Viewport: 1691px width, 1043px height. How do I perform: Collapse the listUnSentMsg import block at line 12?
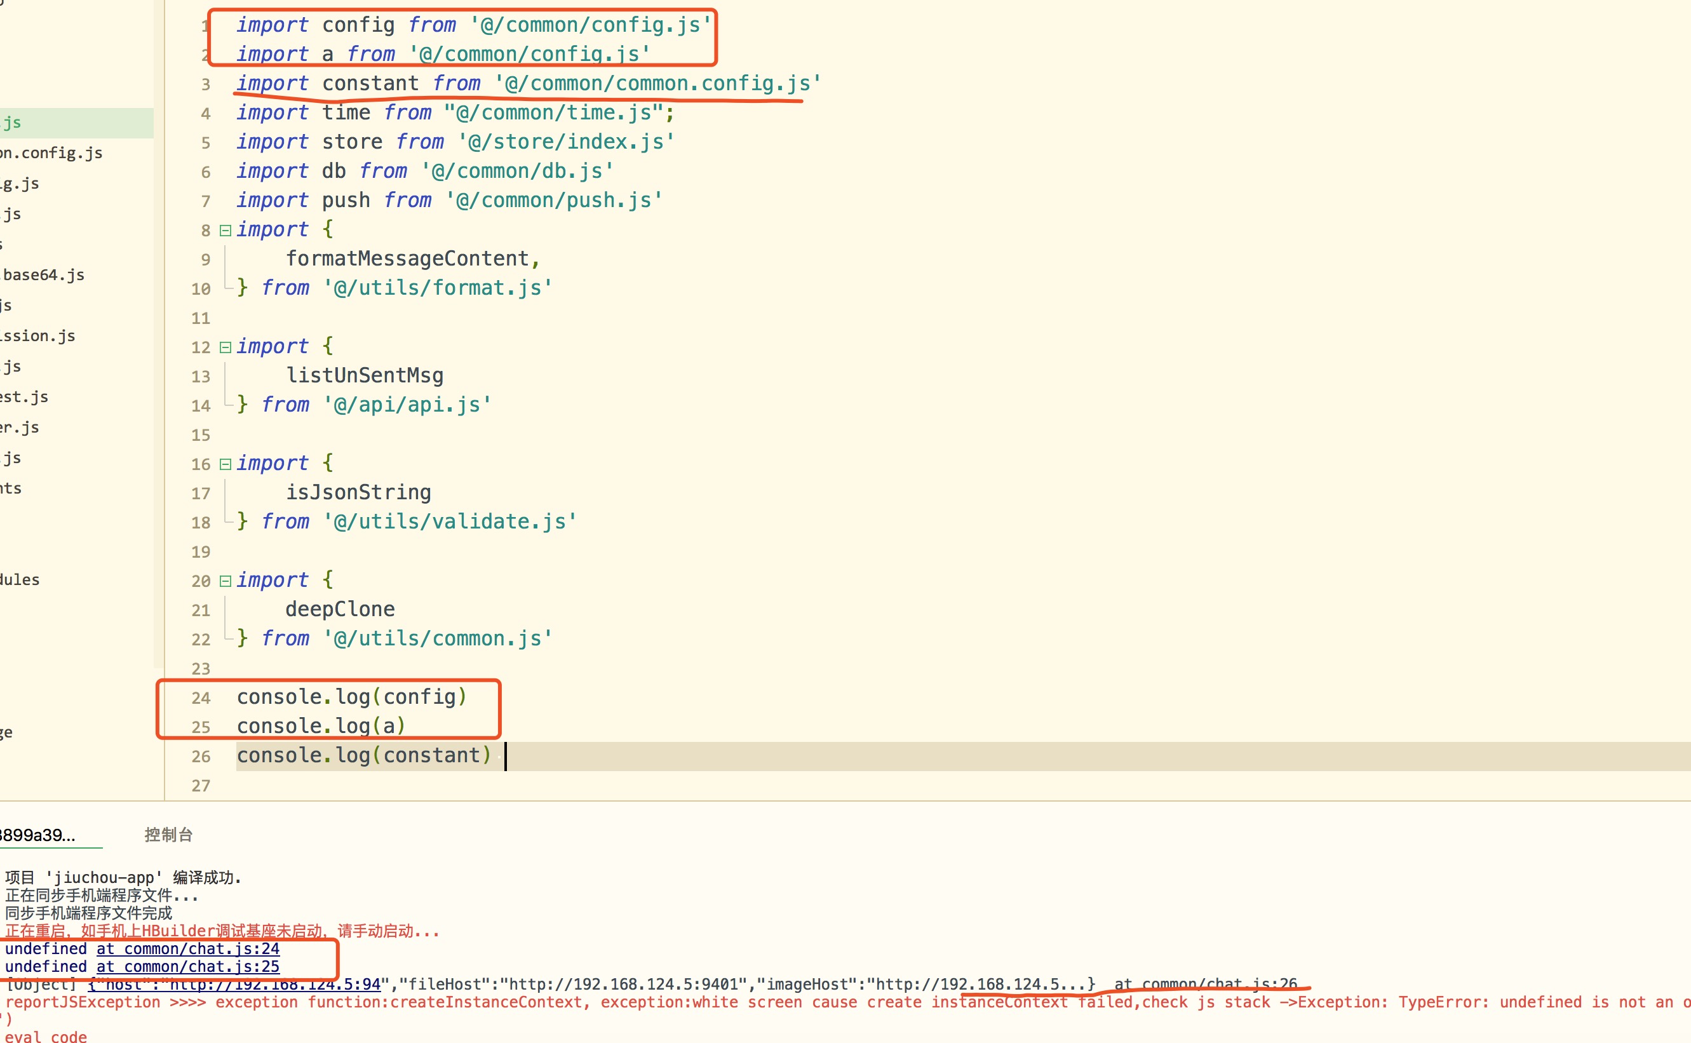coord(225,347)
